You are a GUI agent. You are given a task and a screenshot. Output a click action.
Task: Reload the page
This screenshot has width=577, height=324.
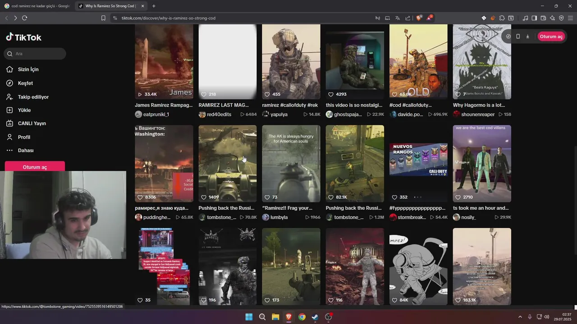[x=24, y=18]
